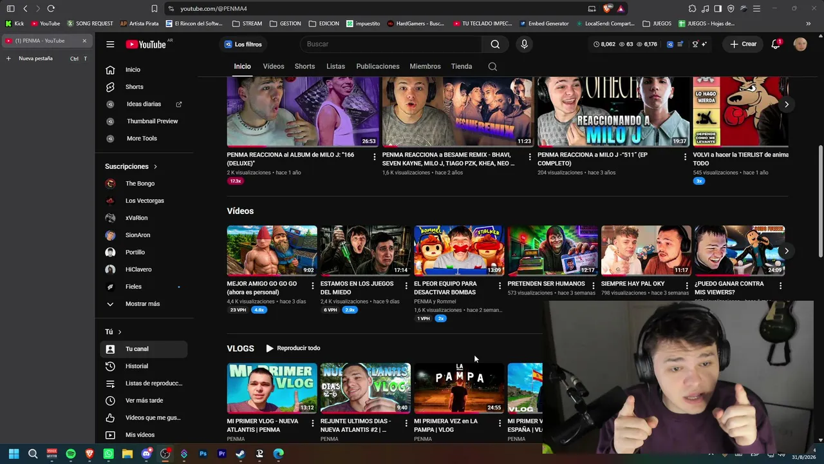Expand Mostrar más subscriptions
This screenshot has width=824, height=464.
(142, 304)
